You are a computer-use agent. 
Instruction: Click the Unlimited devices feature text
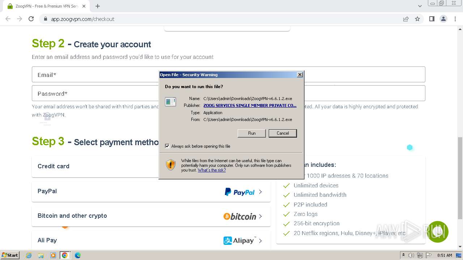point(316,185)
